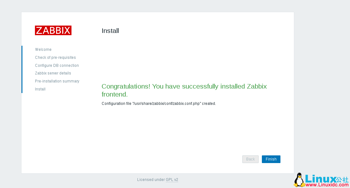Jump to Pre-installation summary step

point(57,81)
